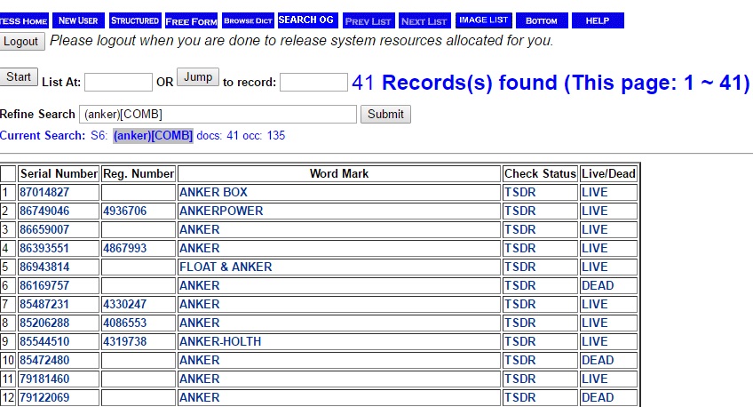This screenshot has height=407, width=753.
Task: Click the Search OG toolbar button
Action: click(306, 20)
